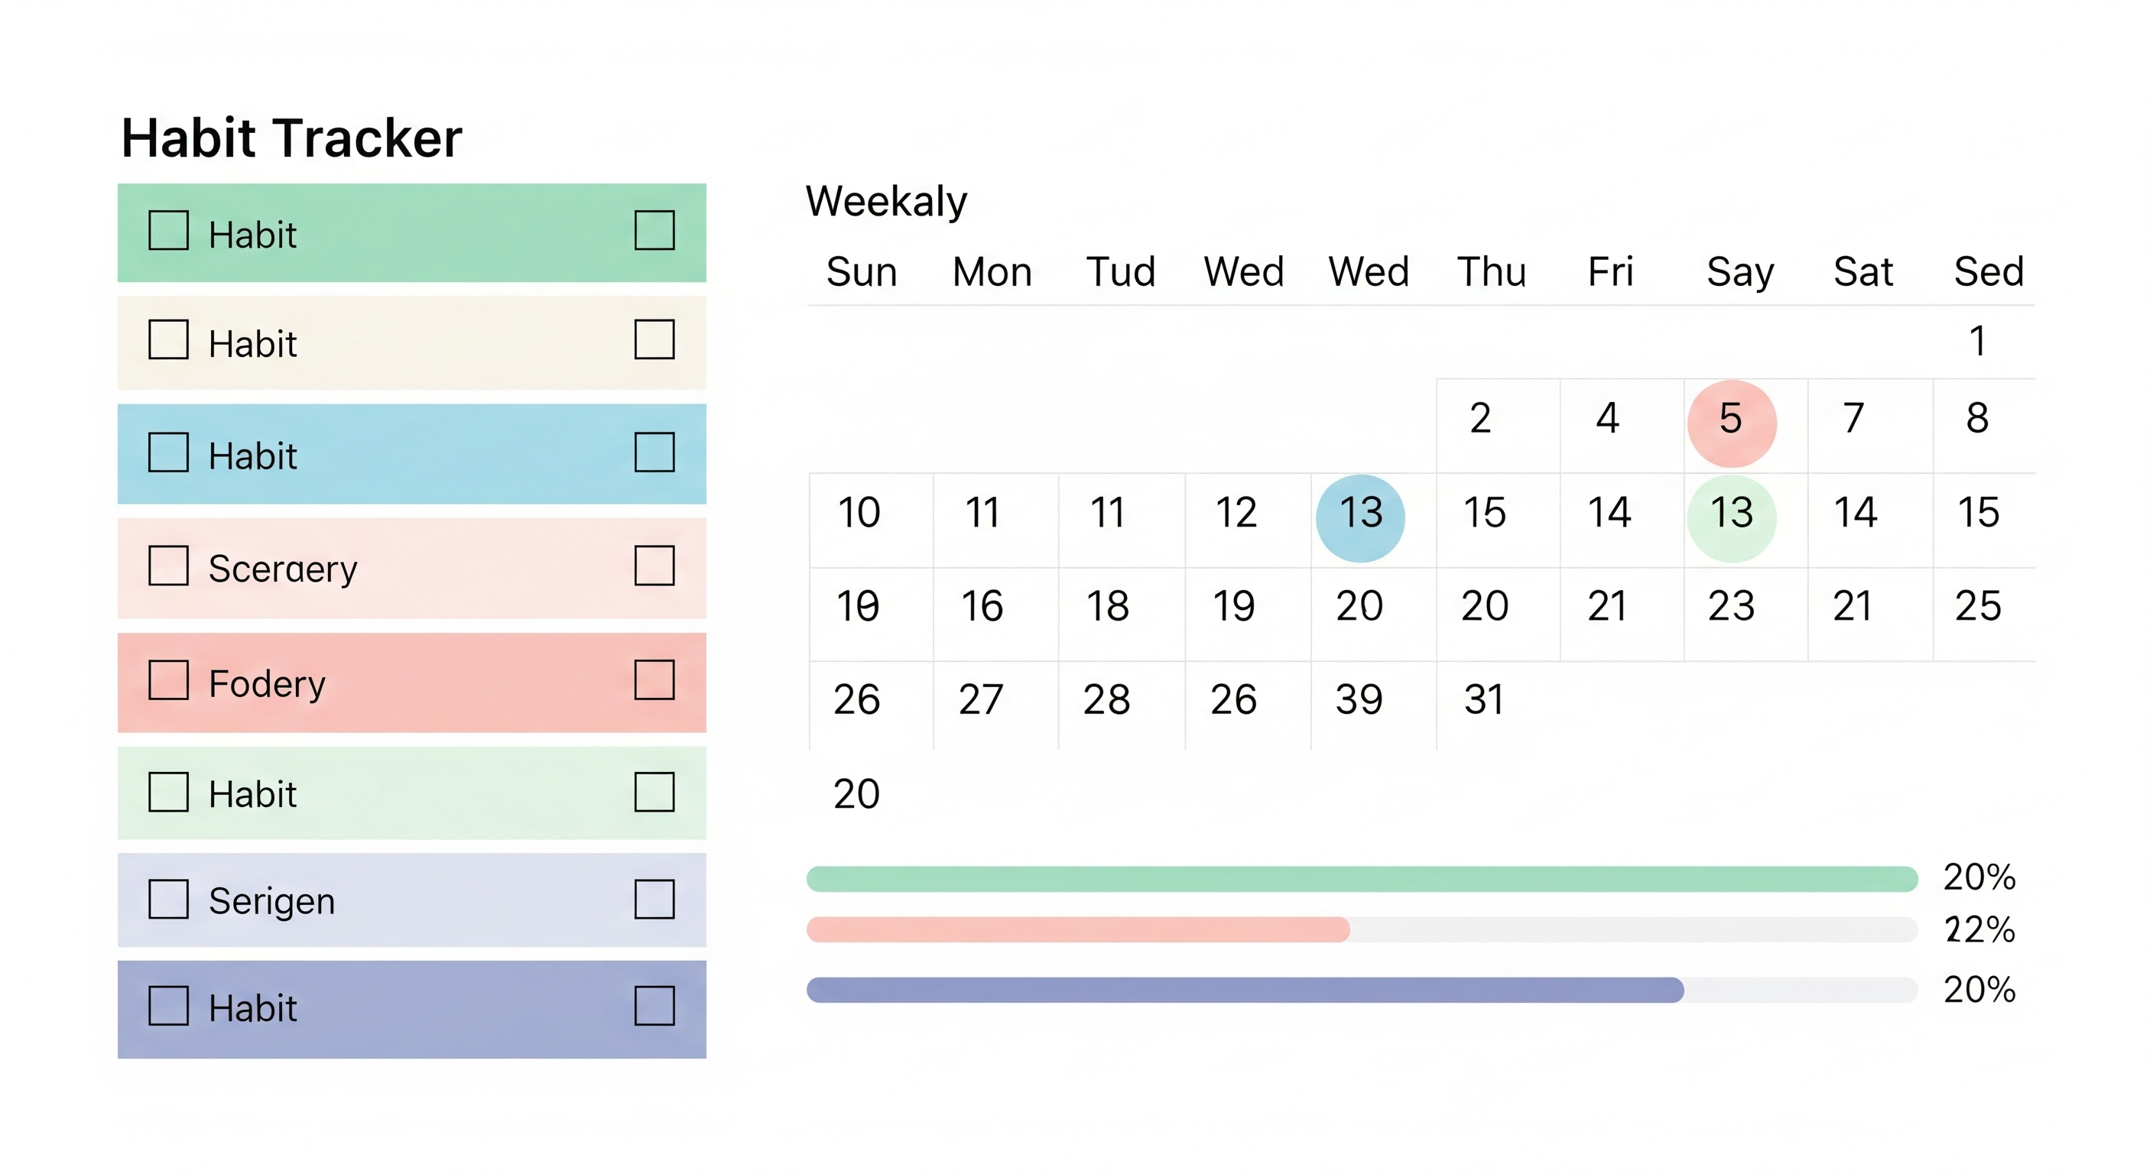Click the Fri day header
Viewport: 2153px width, 1174px height.
[1609, 271]
